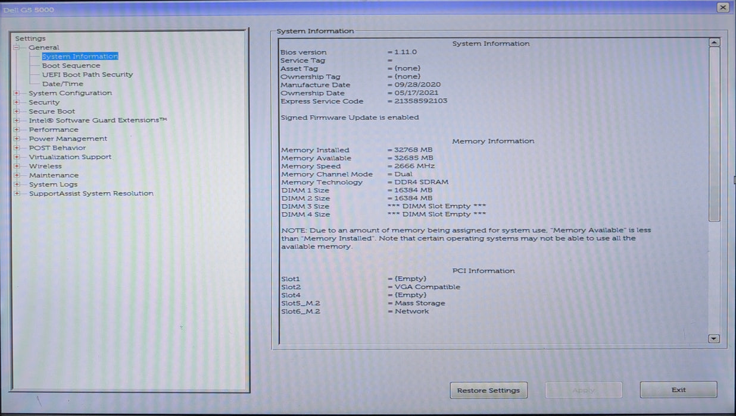Select Intel Software Guard Extensions label
Viewport: 736px width, 416px height.
[98, 121]
